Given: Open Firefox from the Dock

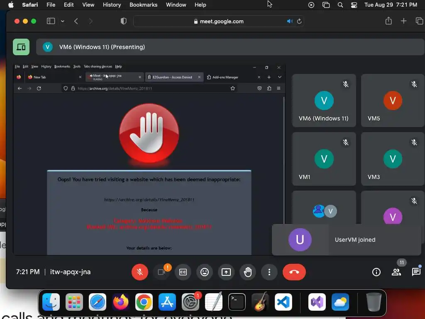Looking at the screenshot, I should pos(121,302).
